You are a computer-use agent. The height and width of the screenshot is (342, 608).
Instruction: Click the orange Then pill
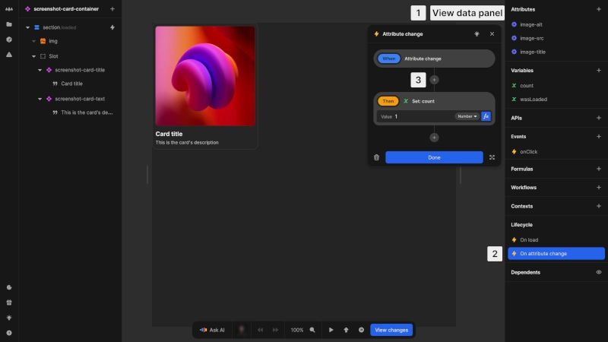(x=388, y=101)
